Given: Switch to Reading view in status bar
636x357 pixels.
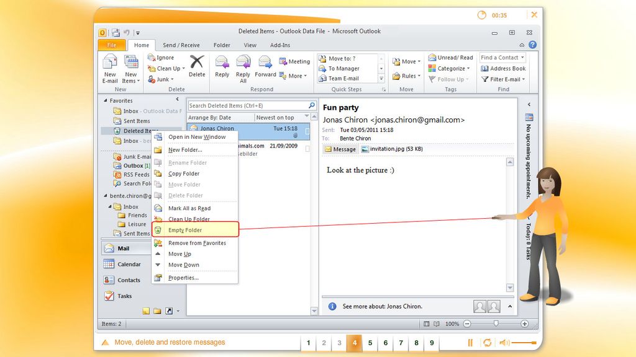Looking at the screenshot, I should pyautogui.click(x=437, y=324).
